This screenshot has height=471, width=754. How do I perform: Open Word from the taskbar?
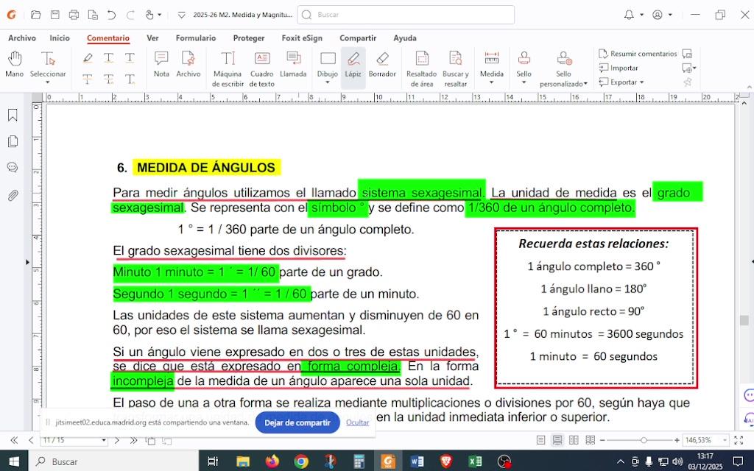[x=417, y=461]
